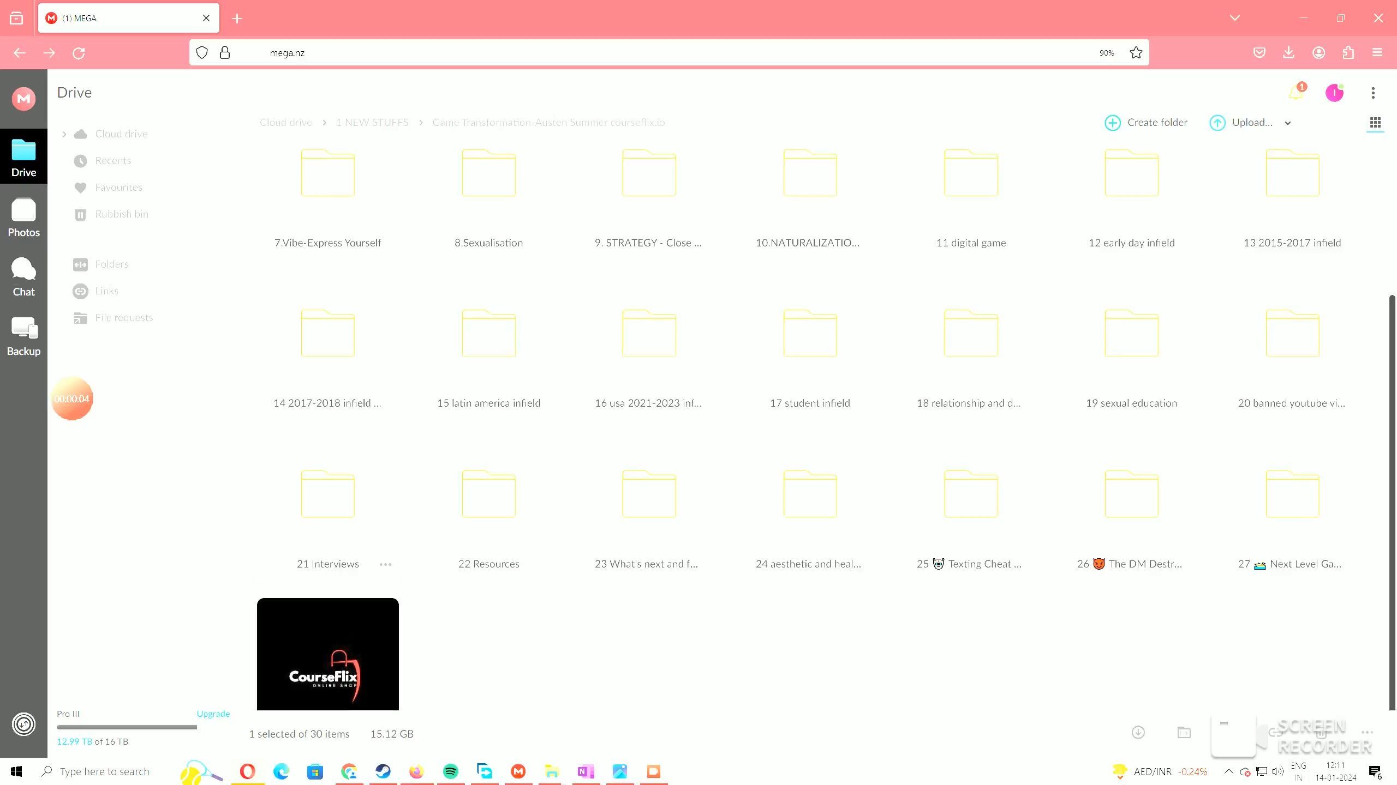This screenshot has height=785, width=1397.
Task: Open the browser extensions icon
Action: 1348,52
